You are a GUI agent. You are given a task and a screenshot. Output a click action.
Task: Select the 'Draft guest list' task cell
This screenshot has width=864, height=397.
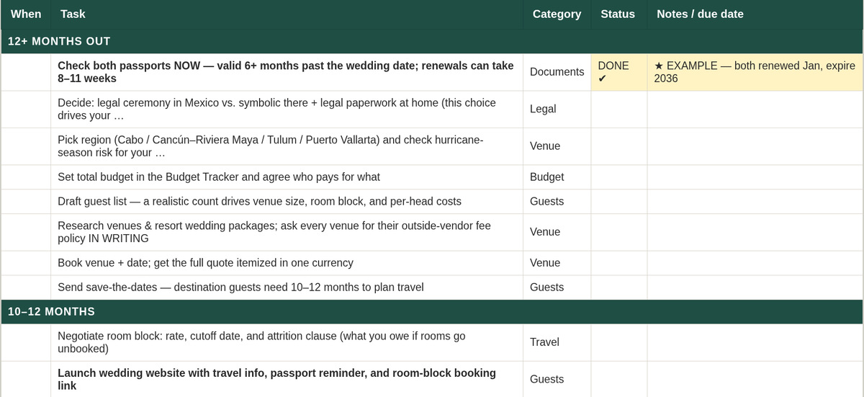click(287, 202)
